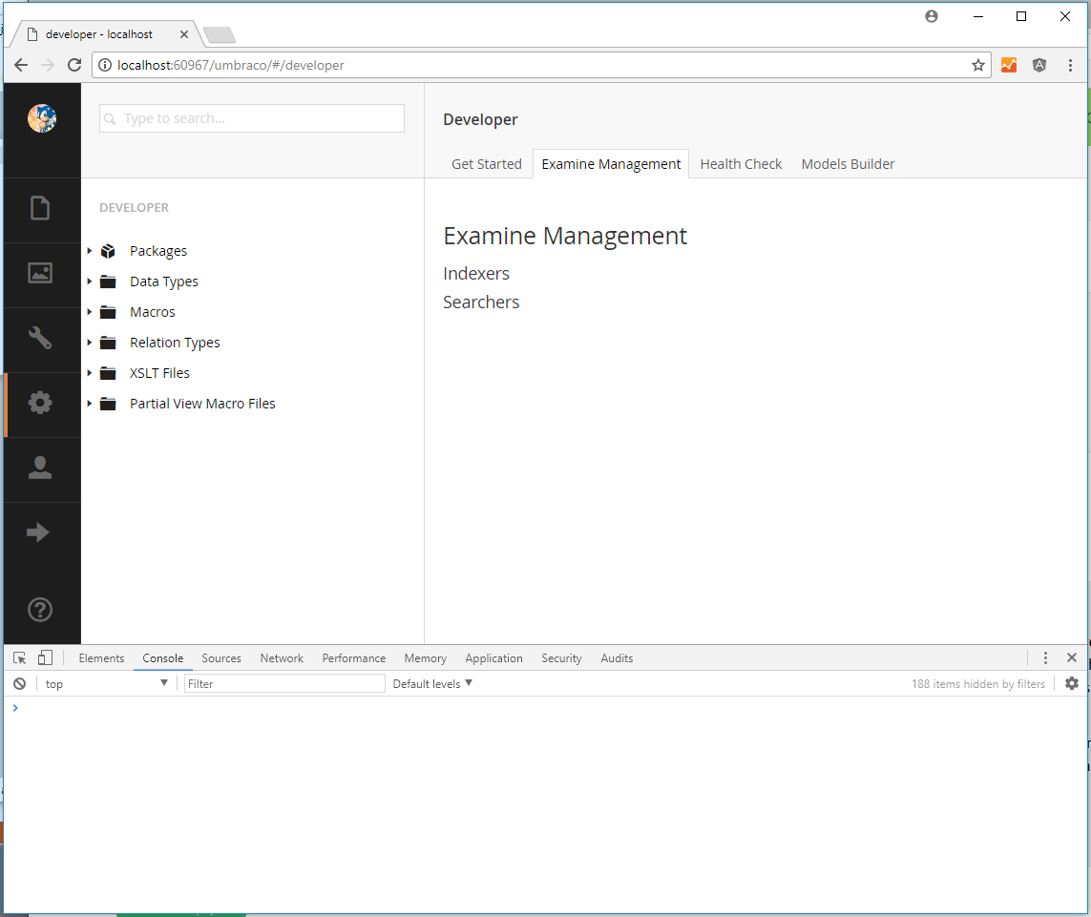Open the DevTools Performance tab
Screen dimensions: 1091x917
point(353,658)
